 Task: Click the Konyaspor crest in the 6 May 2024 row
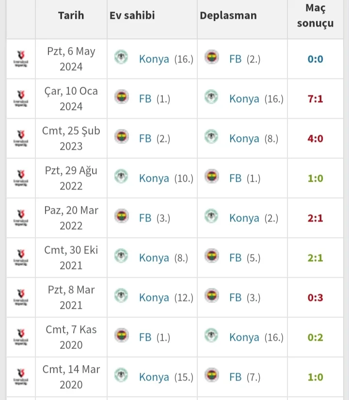[x=121, y=58]
